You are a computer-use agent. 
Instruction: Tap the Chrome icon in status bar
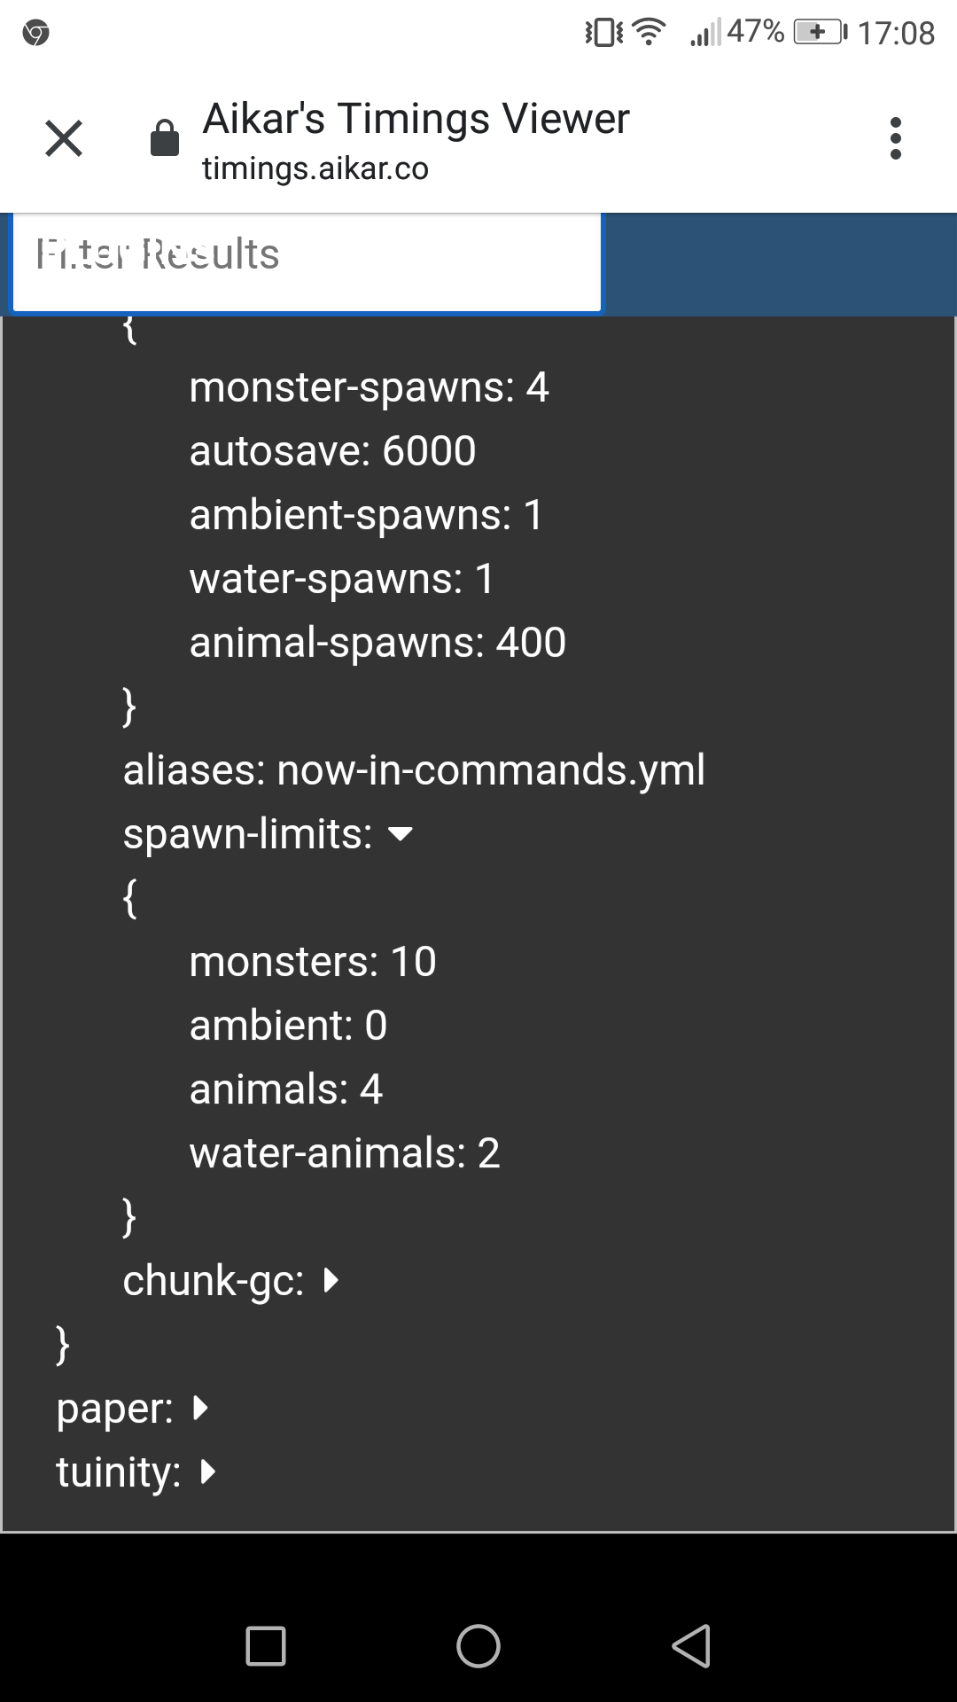coord(36,34)
